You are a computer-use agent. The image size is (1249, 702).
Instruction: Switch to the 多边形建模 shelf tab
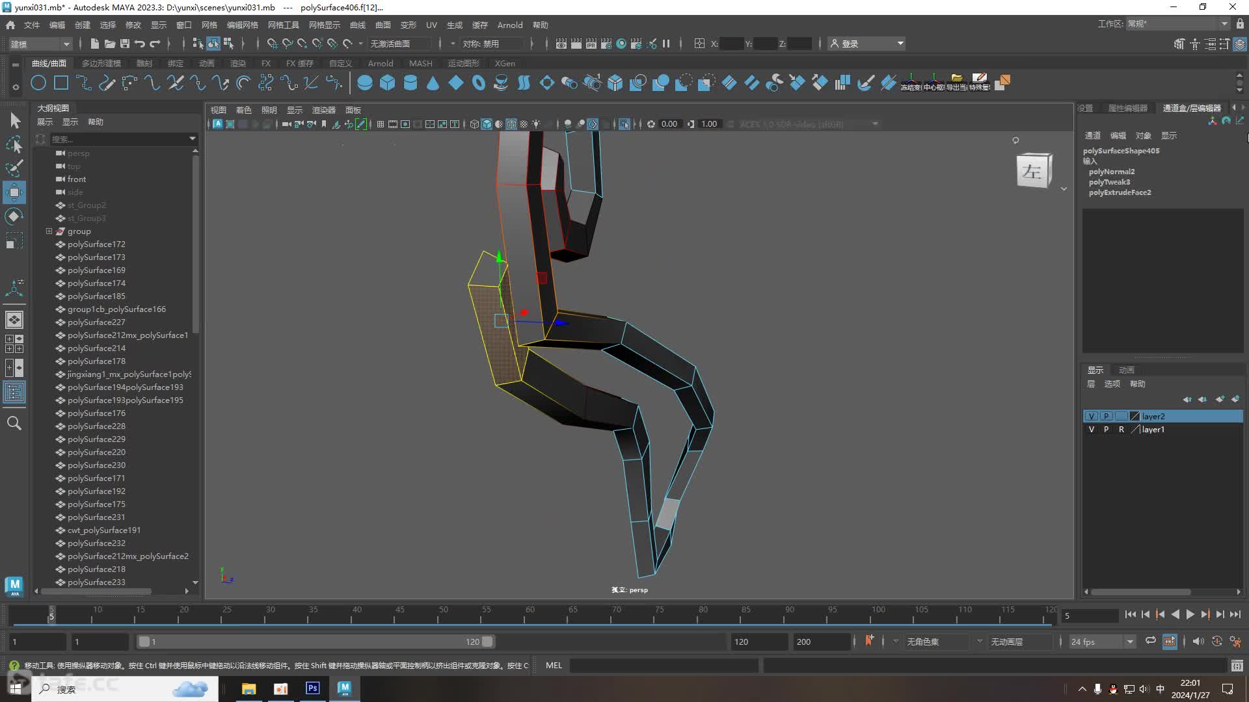[x=101, y=63]
